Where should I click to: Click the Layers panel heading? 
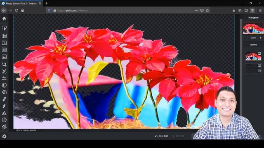pyautogui.click(x=253, y=44)
